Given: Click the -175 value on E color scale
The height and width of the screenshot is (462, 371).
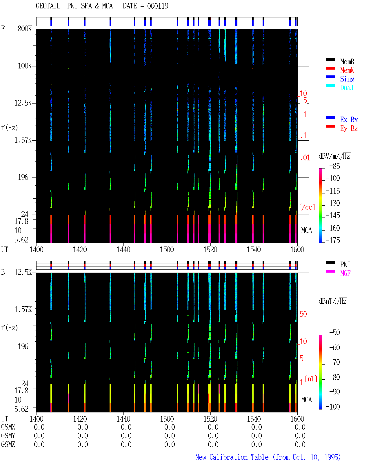Looking at the screenshot, I should coord(333,240).
